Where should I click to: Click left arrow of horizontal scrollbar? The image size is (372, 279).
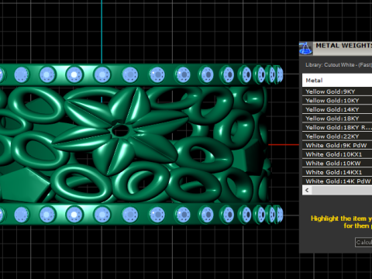click(307, 191)
